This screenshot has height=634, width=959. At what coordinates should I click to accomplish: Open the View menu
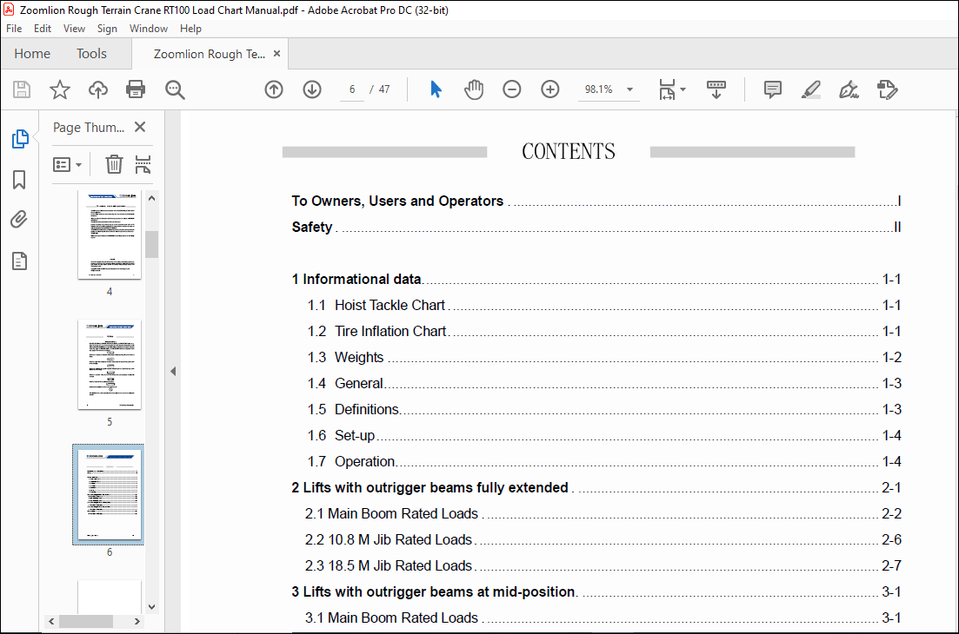tap(74, 28)
